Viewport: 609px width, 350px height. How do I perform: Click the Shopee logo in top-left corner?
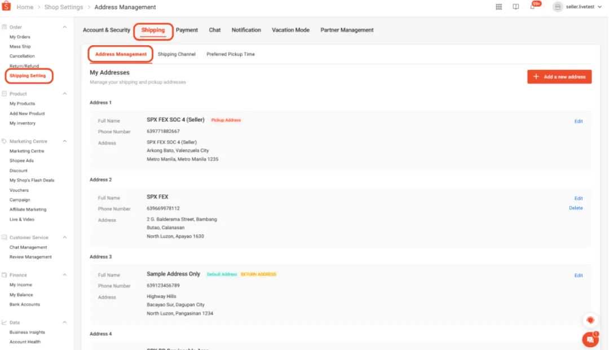click(x=7, y=7)
